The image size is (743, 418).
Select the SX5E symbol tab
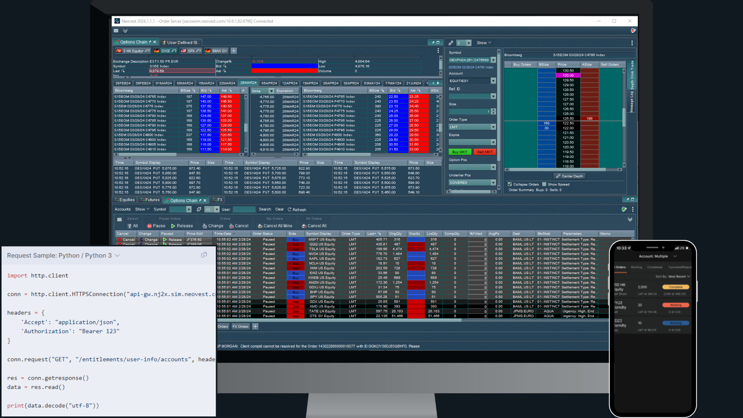tap(165, 51)
